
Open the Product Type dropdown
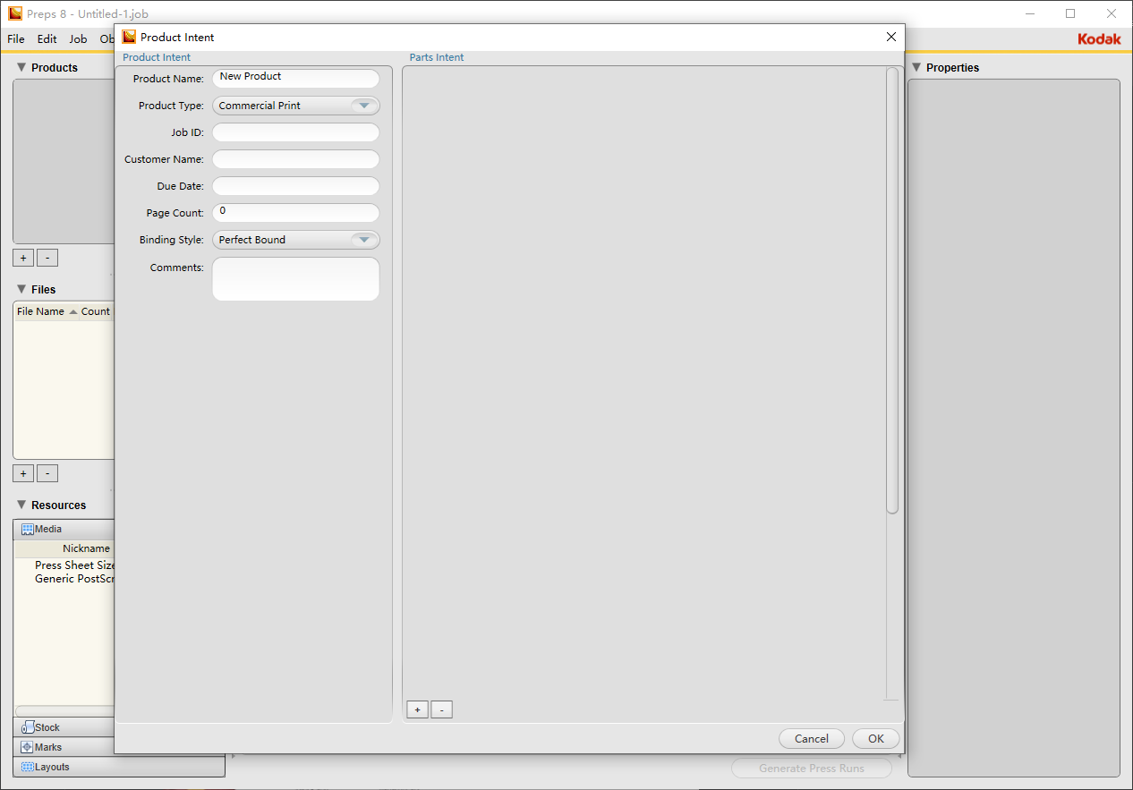[x=295, y=106]
